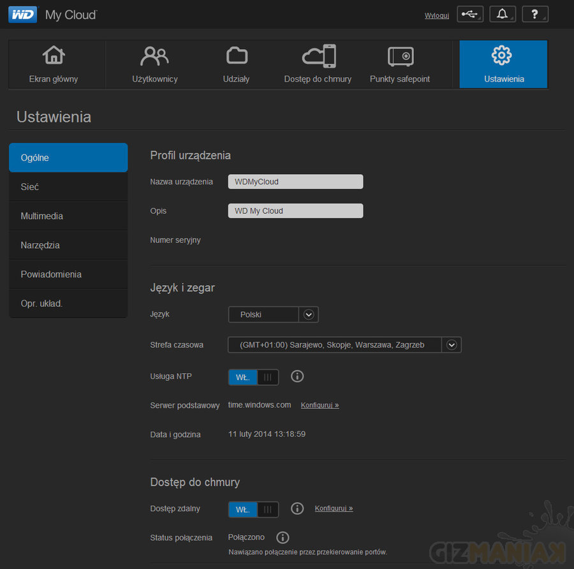This screenshot has width=574, height=569.
Task: Switch to the Multimedia settings tab
Action: coord(68,216)
